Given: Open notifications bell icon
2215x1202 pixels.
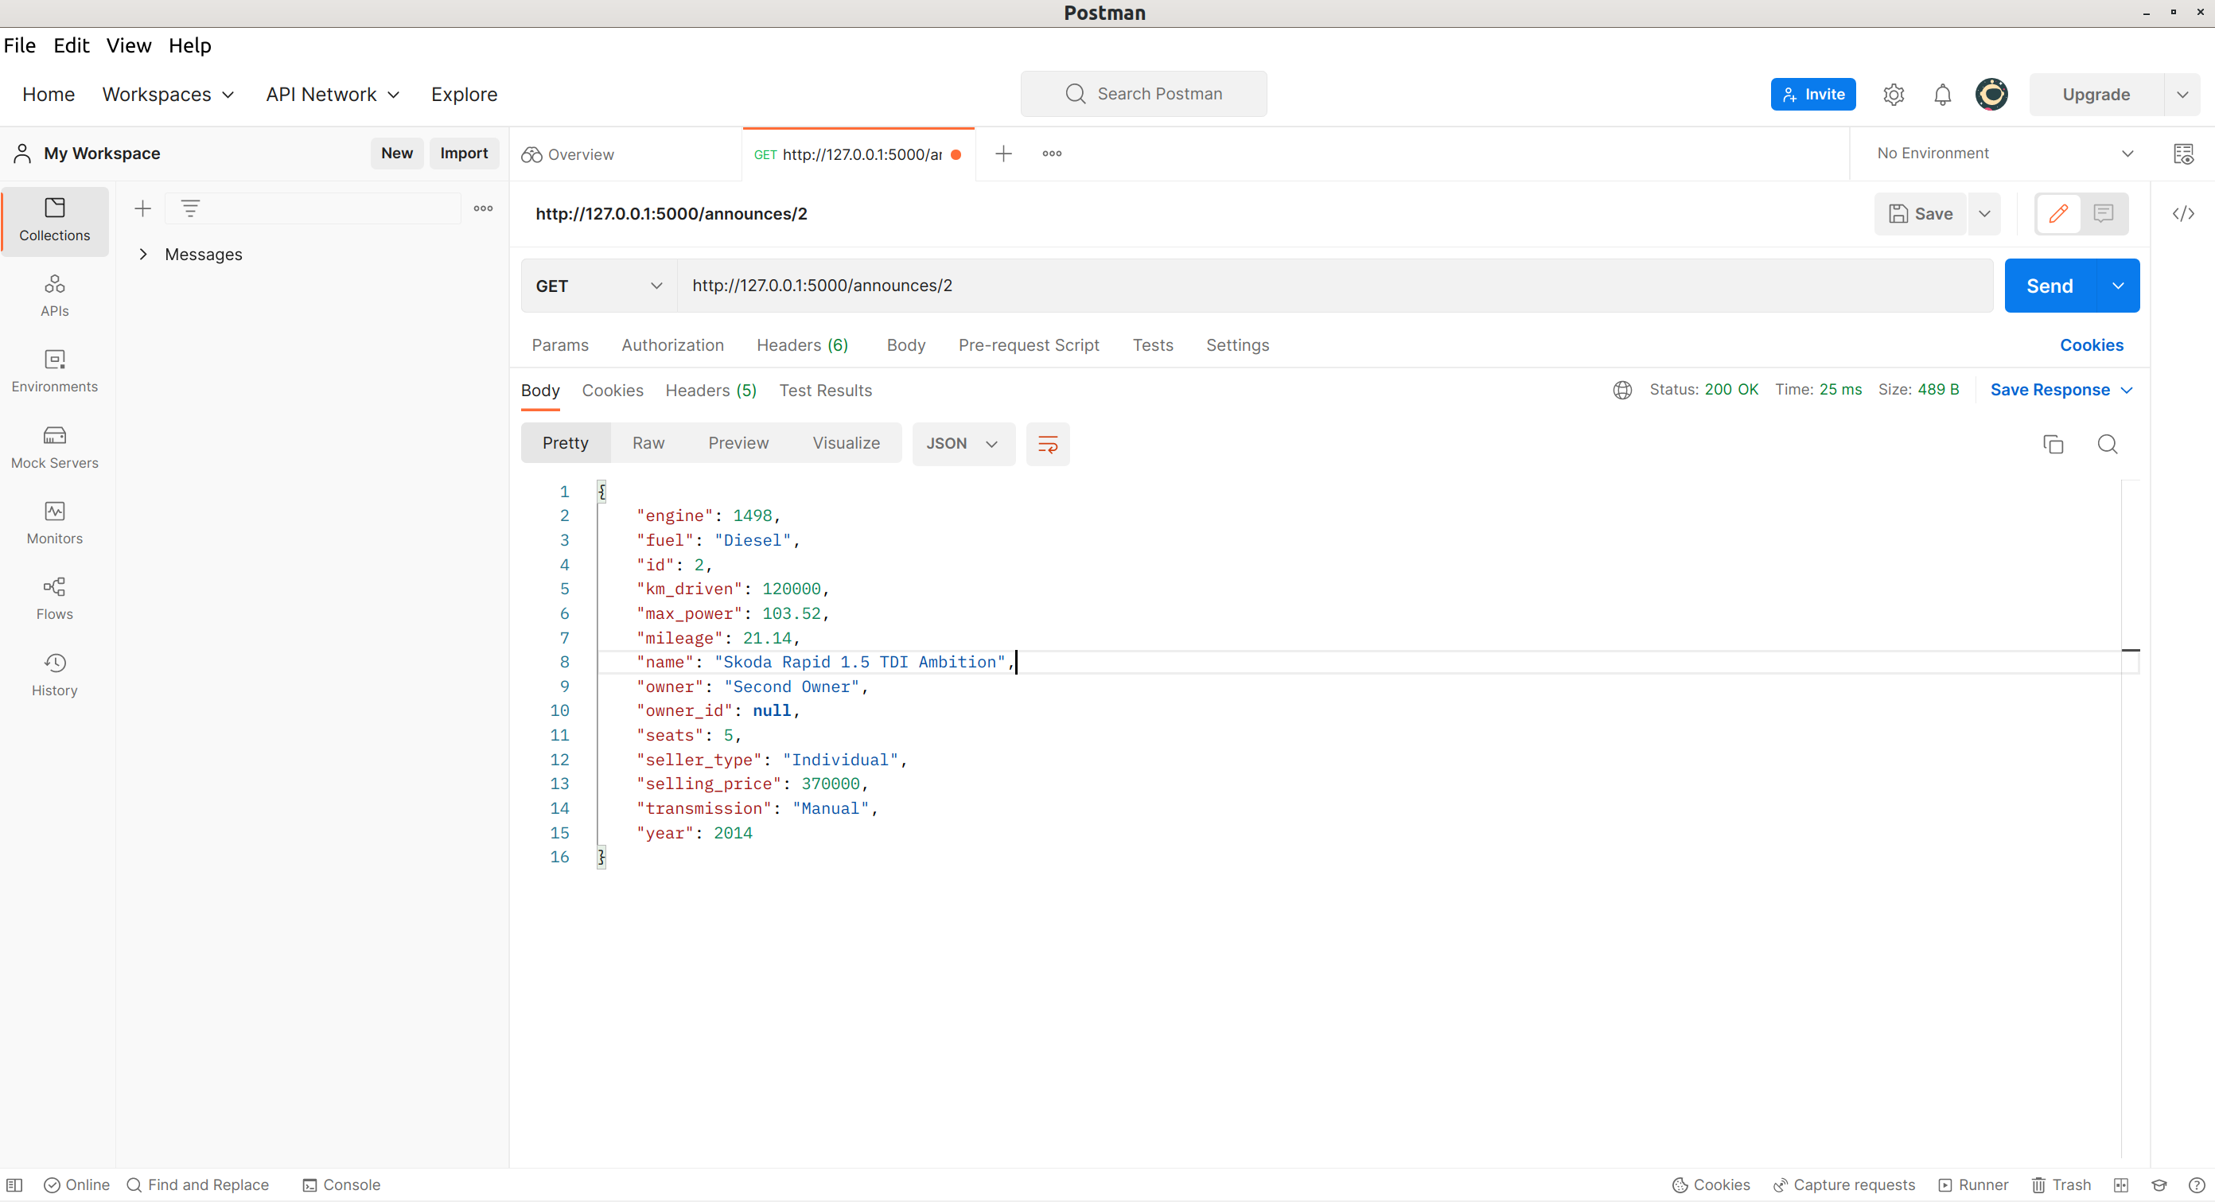Looking at the screenshot, I should coord(1941,95).
